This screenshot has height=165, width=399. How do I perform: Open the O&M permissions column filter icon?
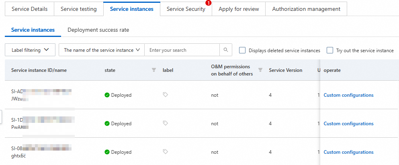(x=260, y=70)
